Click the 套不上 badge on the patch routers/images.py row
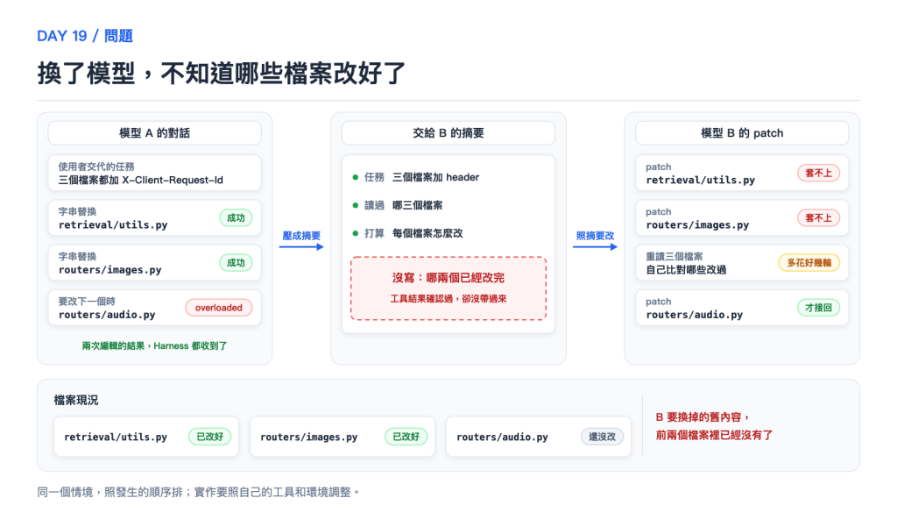The image size is (897, 505). tap(819, 217)
